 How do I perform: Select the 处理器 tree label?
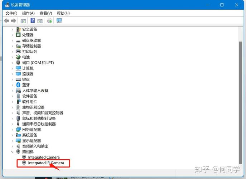(28, 35)
